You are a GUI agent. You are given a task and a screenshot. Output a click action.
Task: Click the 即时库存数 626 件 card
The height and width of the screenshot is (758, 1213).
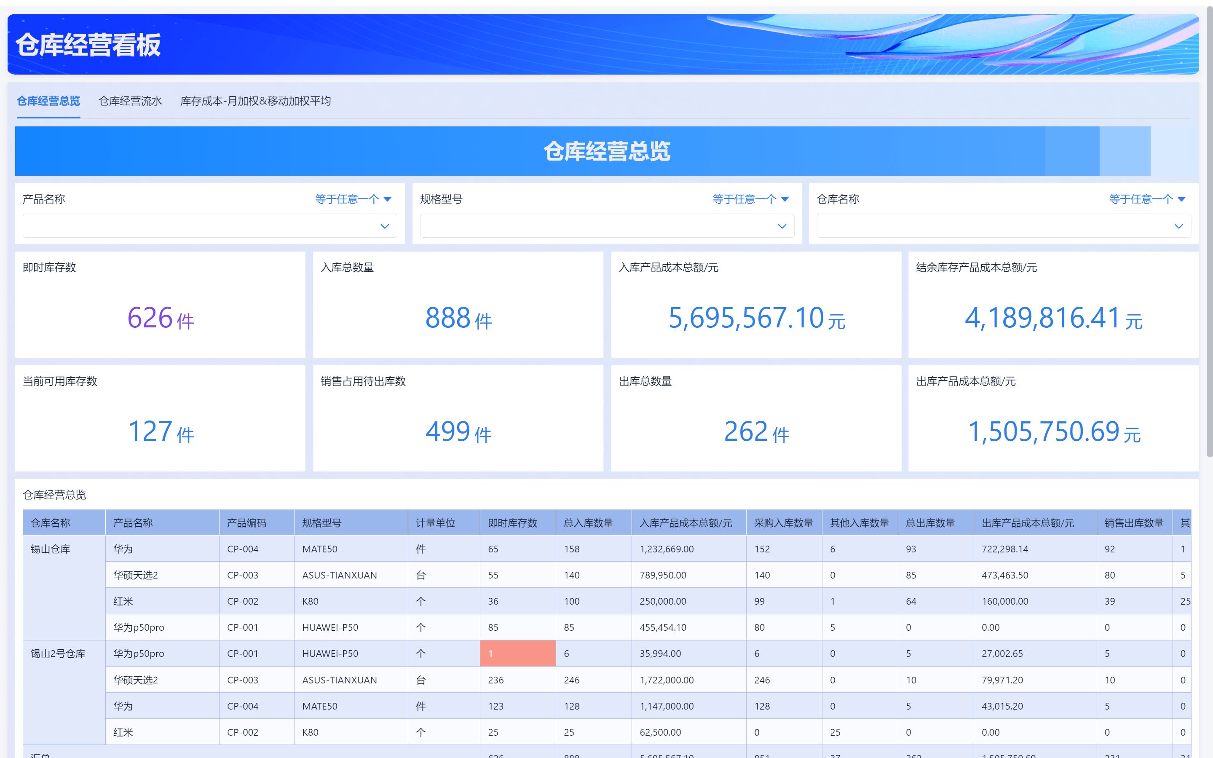click(x=161, y=318)
